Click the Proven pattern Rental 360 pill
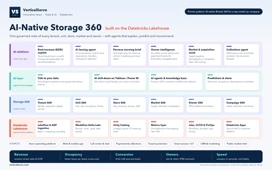 (x=224, y=12)
